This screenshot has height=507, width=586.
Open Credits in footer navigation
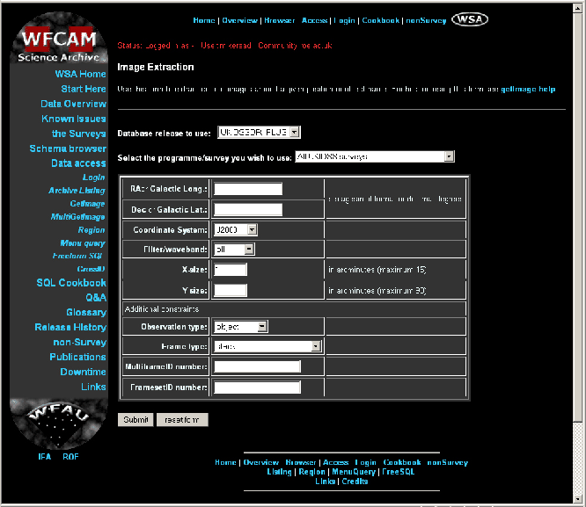(355, 482)
